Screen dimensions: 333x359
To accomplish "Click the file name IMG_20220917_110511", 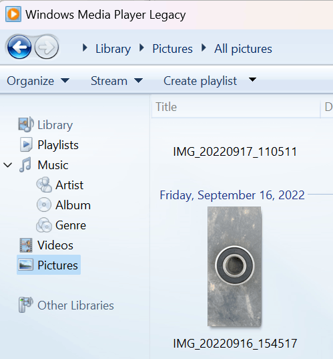I will [x=235, y=152].
